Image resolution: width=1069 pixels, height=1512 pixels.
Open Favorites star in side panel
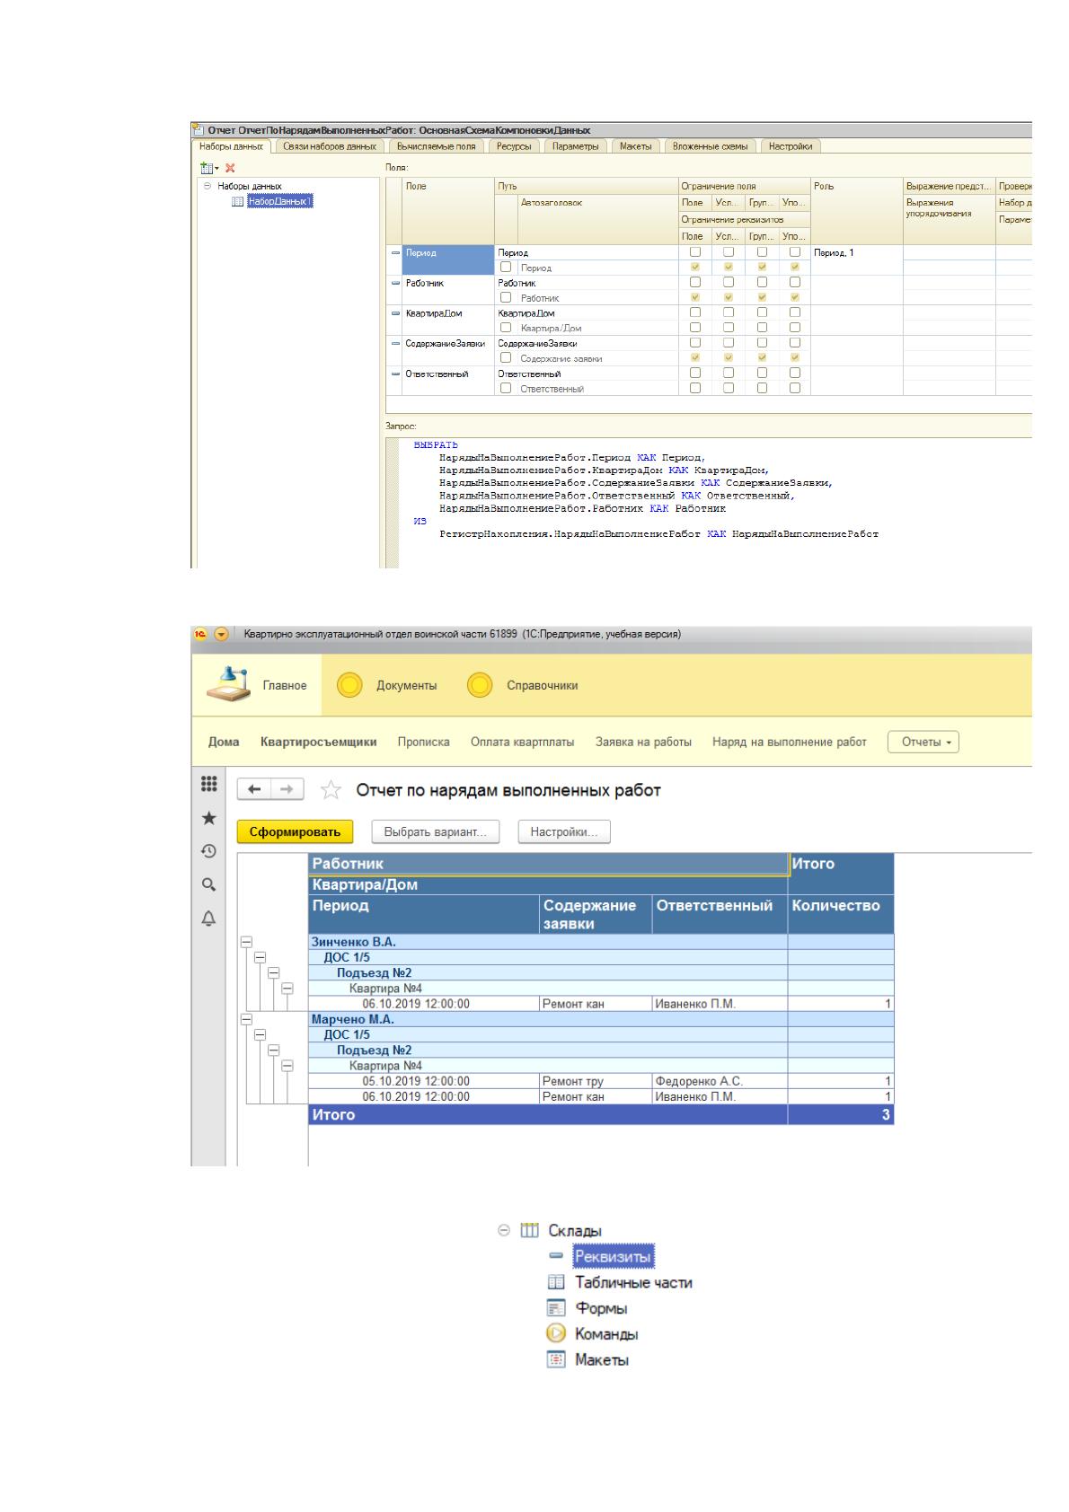(x=208, y=818)
